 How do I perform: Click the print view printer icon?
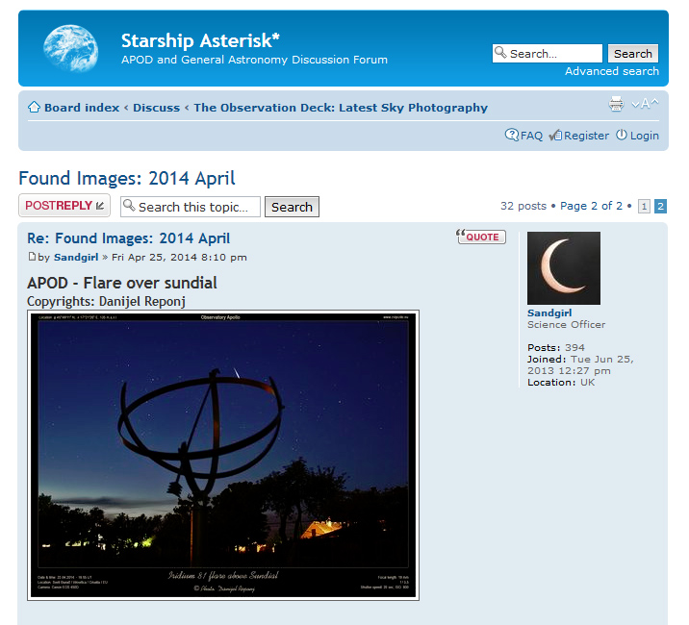click(x=616, y=104)
